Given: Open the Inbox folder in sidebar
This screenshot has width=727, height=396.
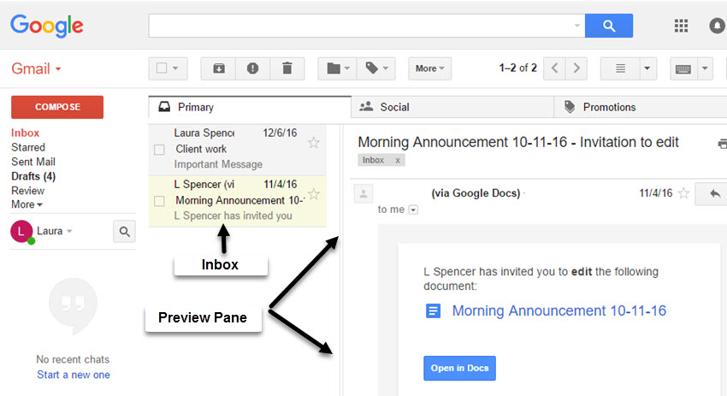Looking at the screenshot, I should click(x=25, y=133).
